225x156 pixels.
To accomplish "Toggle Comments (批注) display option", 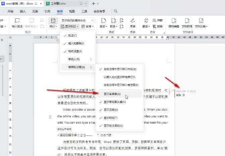I will [x=77, y=36].
